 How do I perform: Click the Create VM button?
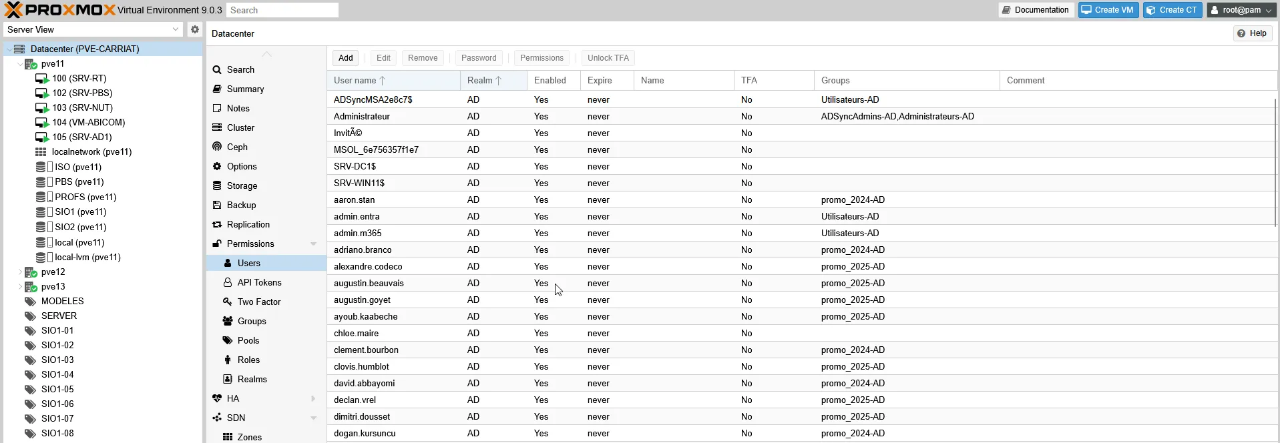click(1108, 10)
